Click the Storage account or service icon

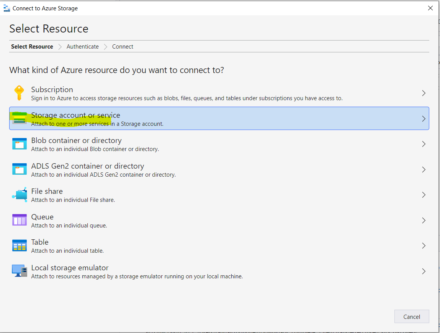click(x=20, y=118)
